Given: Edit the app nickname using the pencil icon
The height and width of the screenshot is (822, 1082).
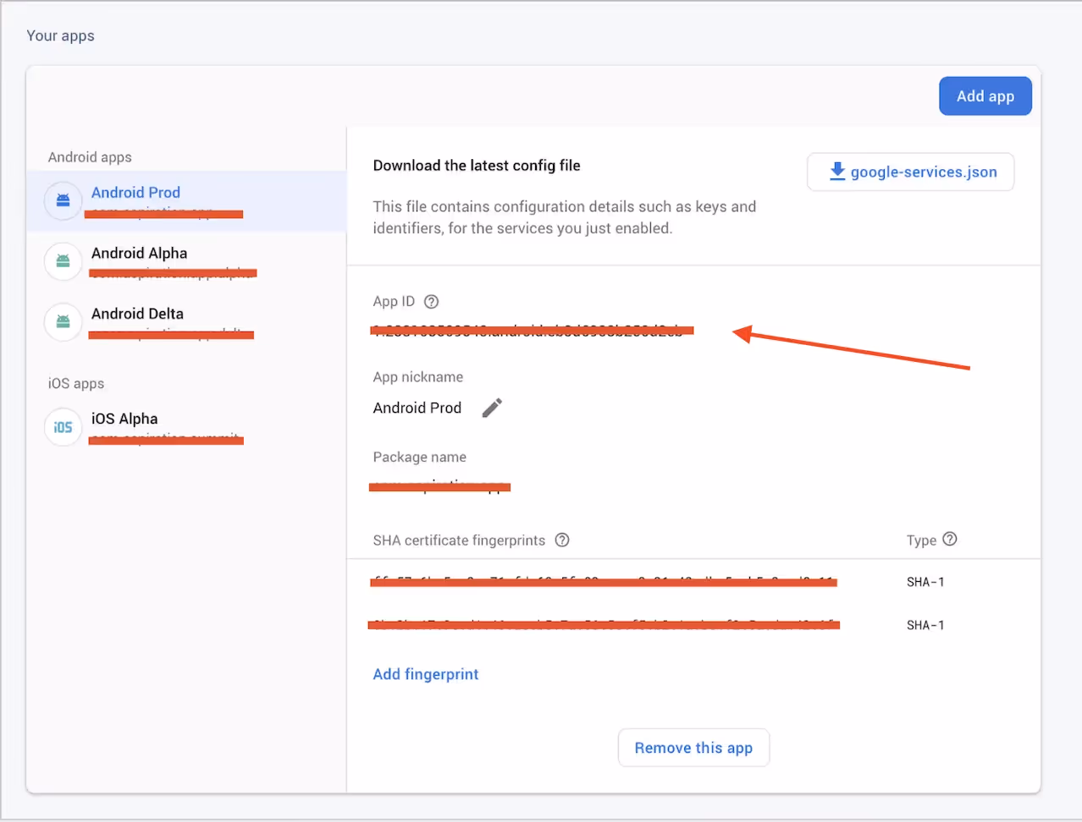Looking at the screenshot, I should [x=492, y=408].
